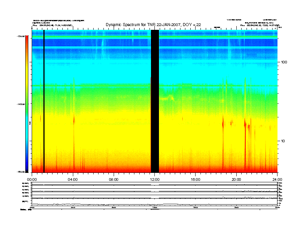Click the 00:00 time axis label
299x231 pixels.
[x=32, y=180]
